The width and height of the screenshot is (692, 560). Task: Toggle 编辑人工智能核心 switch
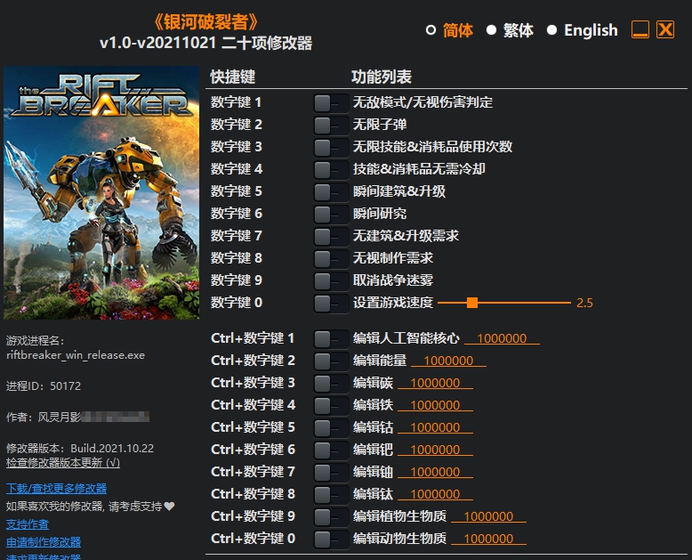tap(331, 339)
